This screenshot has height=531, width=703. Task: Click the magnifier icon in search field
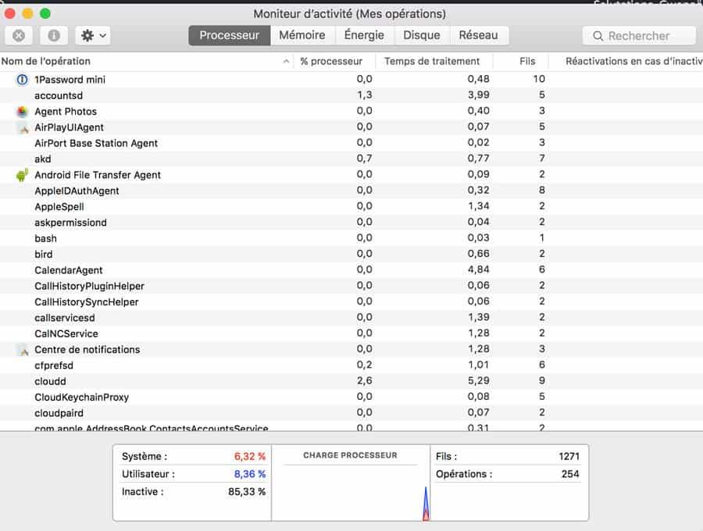click(598, 36)
